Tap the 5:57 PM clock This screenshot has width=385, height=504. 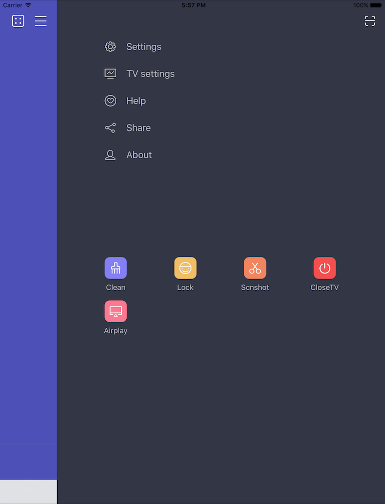194,5
